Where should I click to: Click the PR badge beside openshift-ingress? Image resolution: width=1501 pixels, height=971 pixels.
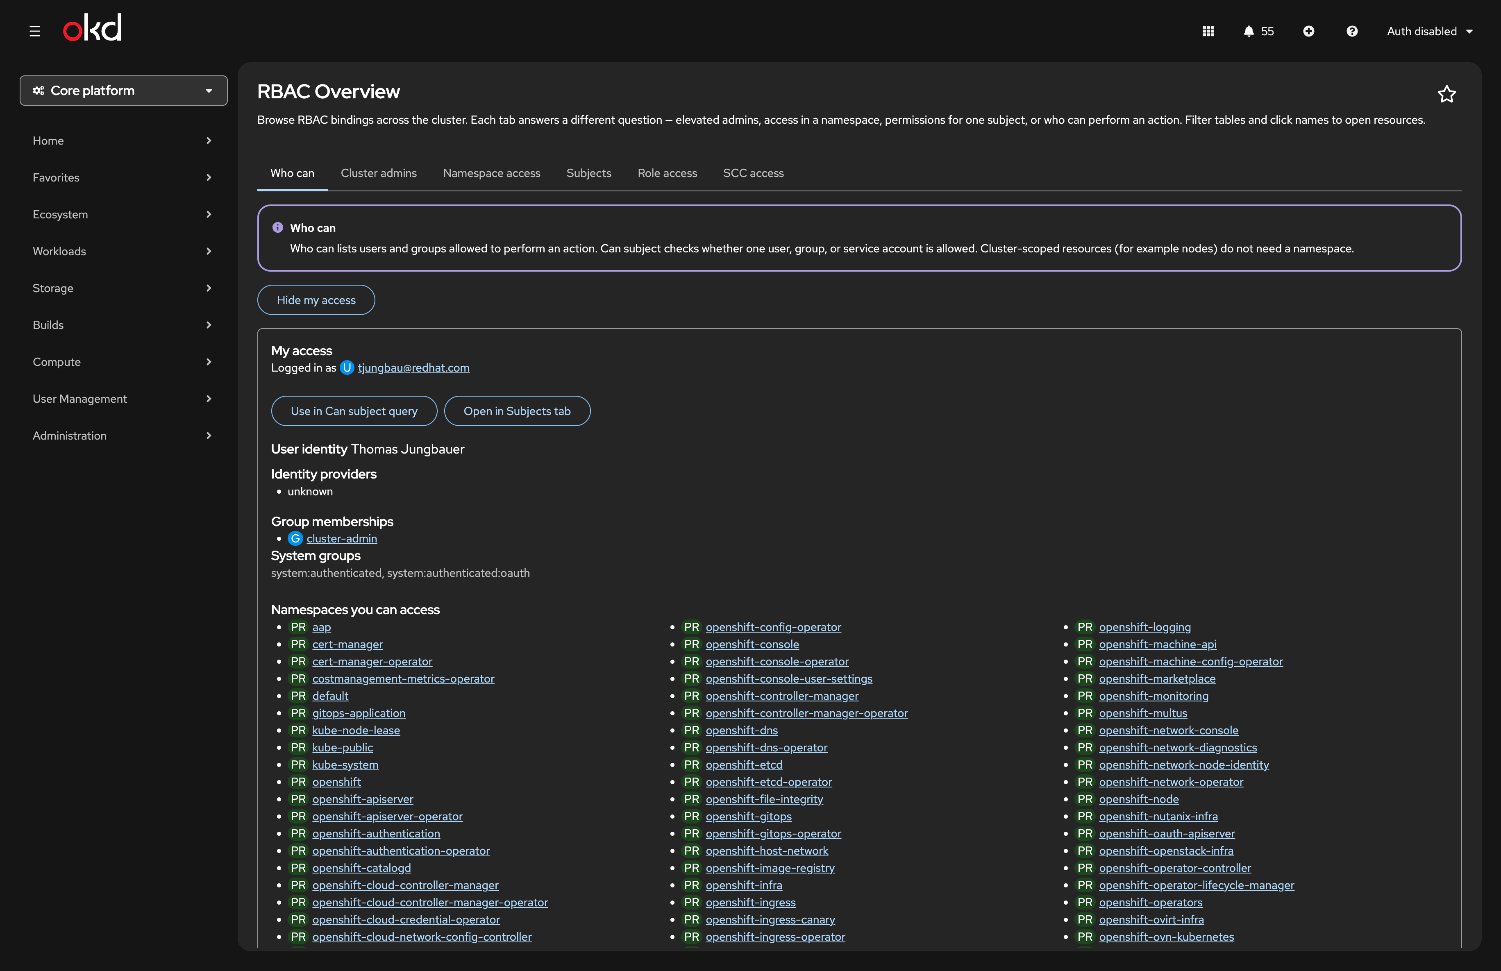[x=691, y=903]
